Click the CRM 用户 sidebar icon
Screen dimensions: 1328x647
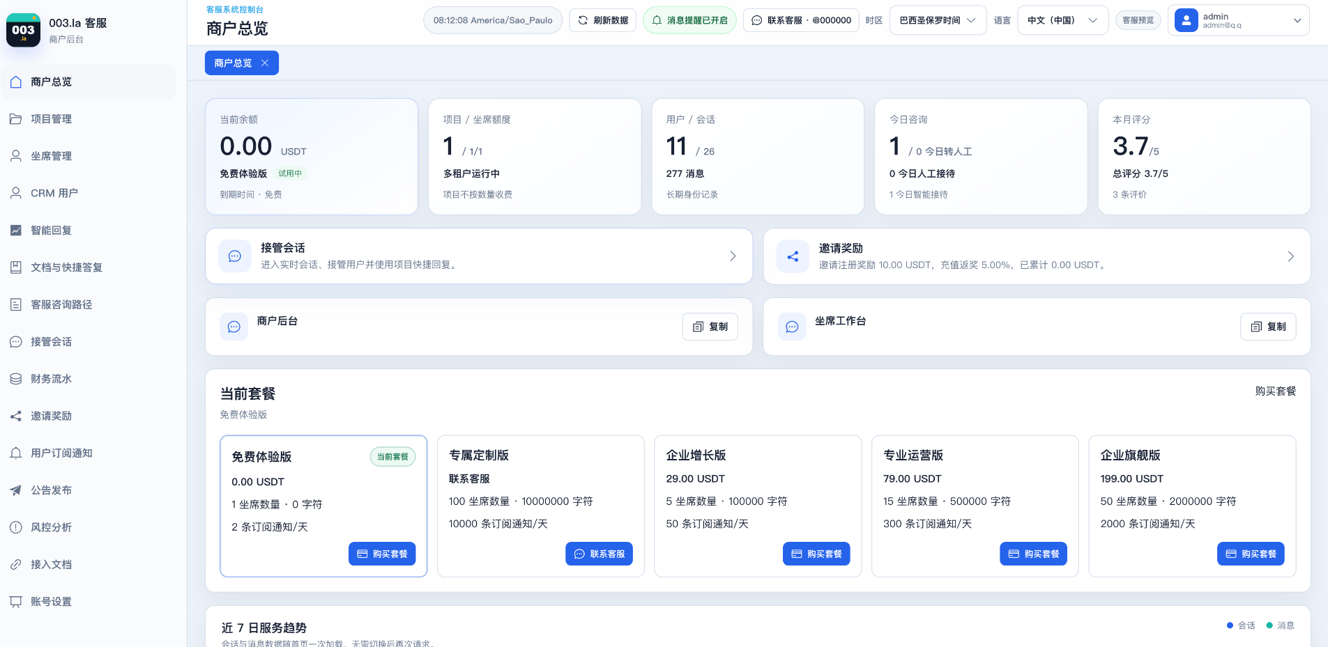tap(16, 193)
